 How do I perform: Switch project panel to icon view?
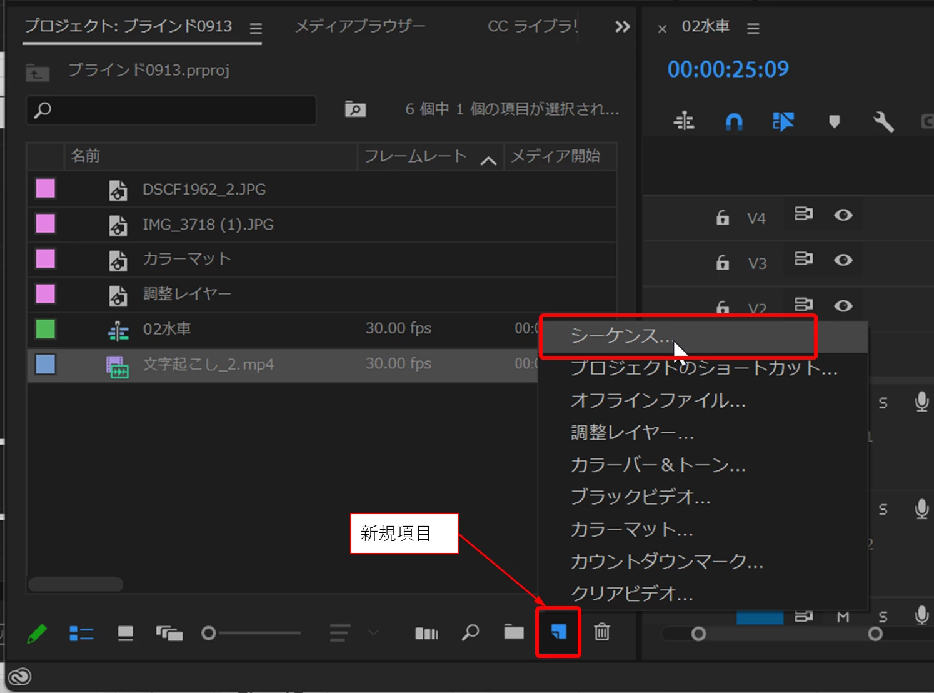tap(126, 634)
